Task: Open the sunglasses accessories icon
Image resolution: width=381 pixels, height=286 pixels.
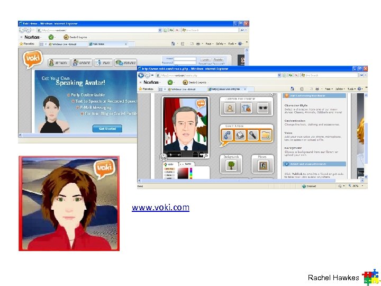Action: (263, 108)
